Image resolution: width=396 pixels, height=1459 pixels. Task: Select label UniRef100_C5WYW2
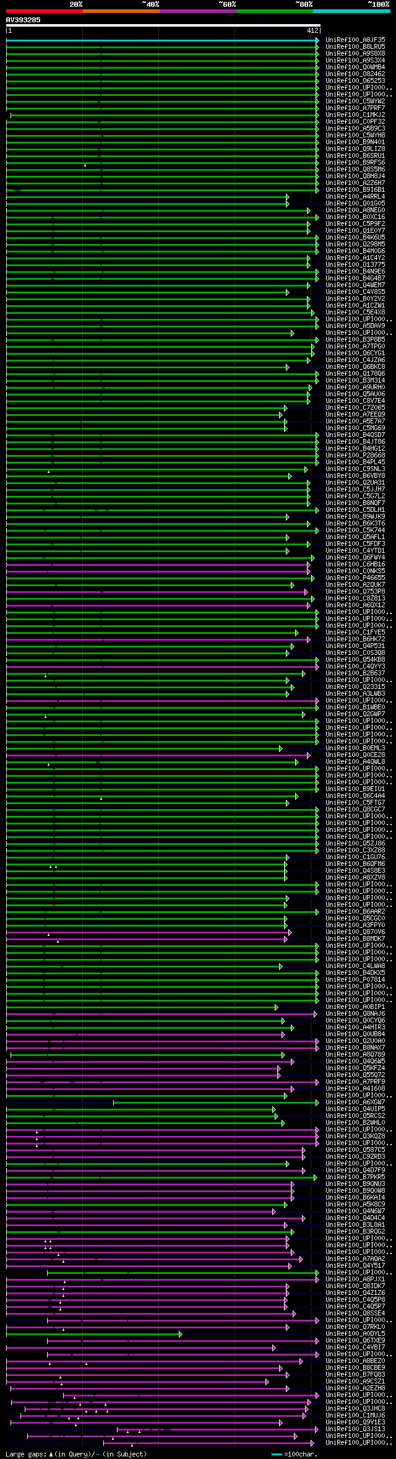[355, 102]
